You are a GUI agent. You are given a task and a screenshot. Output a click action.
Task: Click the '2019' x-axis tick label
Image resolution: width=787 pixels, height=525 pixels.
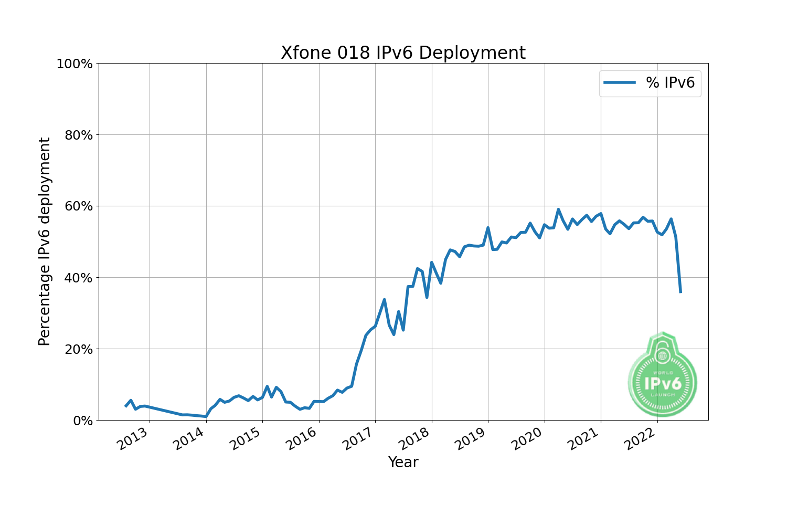472,439
